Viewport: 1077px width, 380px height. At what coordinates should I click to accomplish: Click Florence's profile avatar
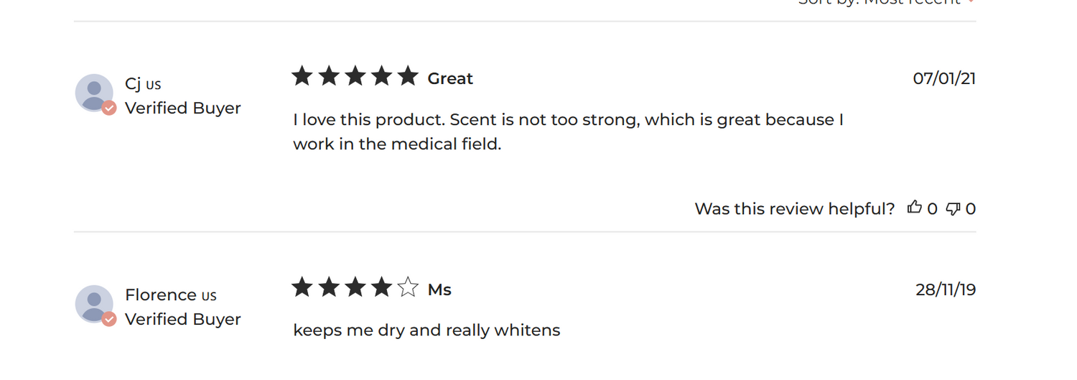click(93, 303)
